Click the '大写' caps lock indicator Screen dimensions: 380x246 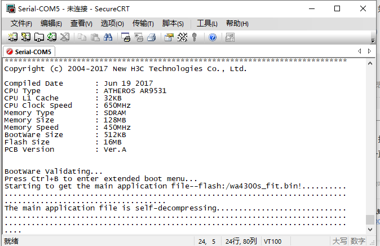(x=339, y=241)
